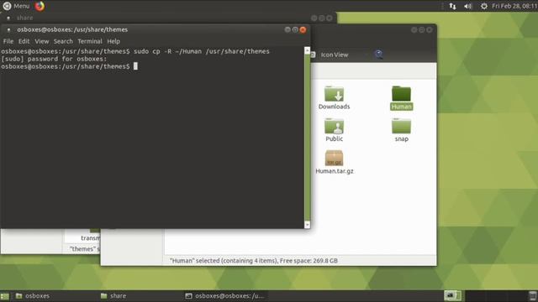
Task: Open the terminal File menu
Action: click(8, 41)
